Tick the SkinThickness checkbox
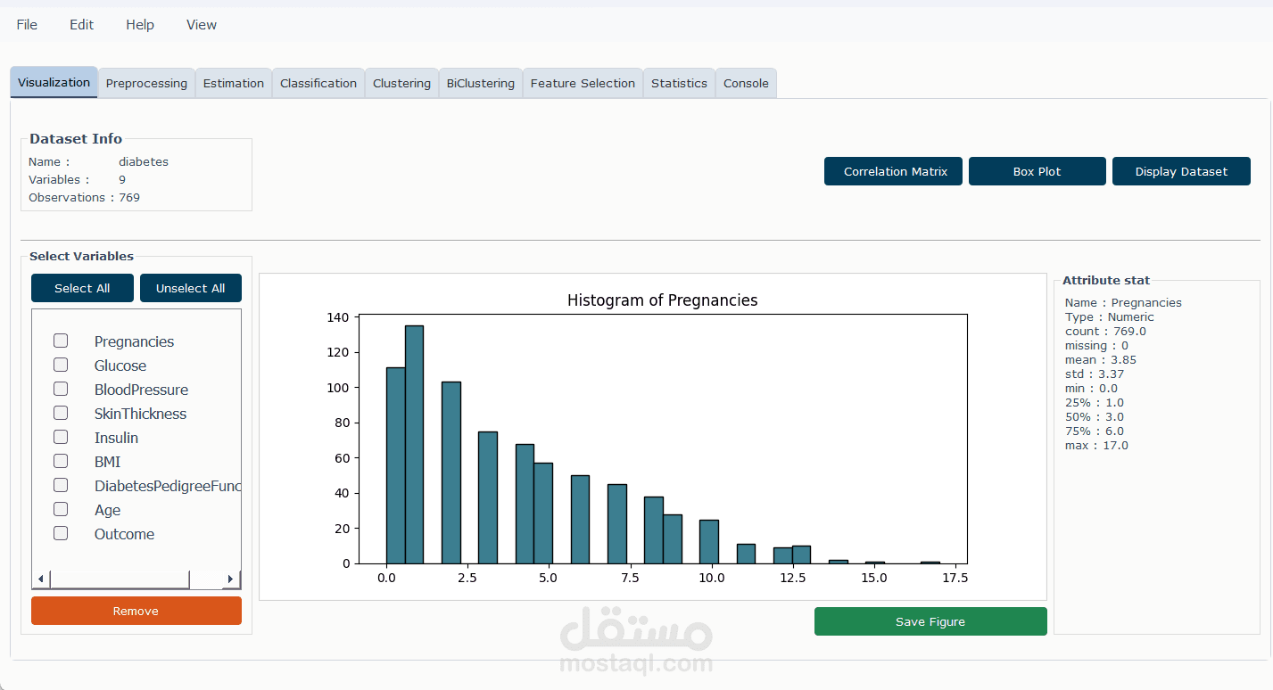The height and width of the screenshot is (690, 1273). coord(61,413)
